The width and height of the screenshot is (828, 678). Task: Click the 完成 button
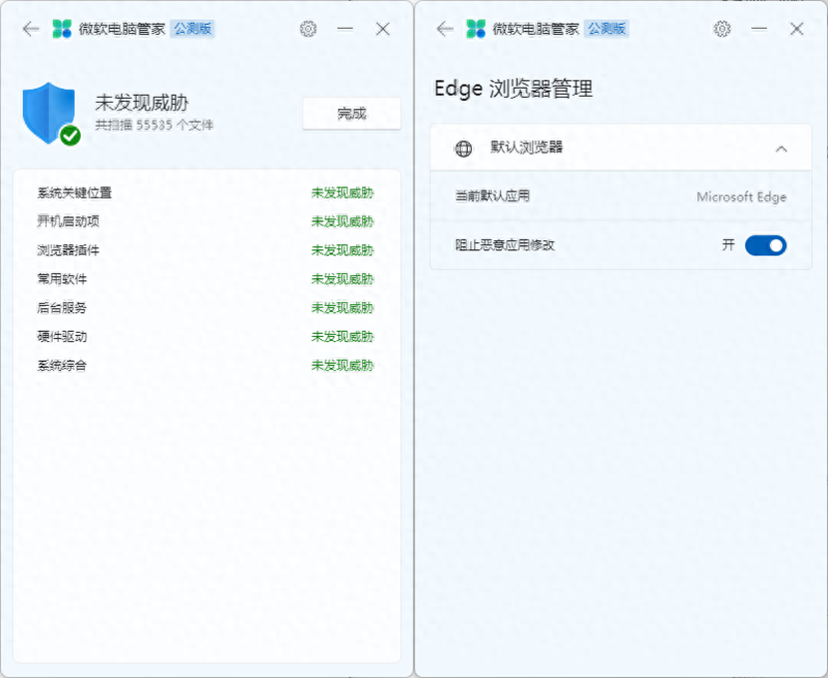350,113
